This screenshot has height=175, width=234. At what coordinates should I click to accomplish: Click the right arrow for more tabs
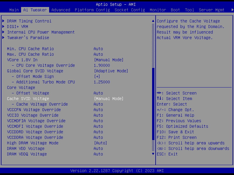point(232,10)
